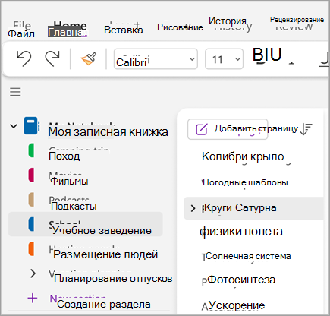Open the Колибри крыло... page

click(247, 156)
